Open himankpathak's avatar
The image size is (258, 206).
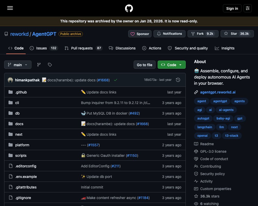coord(10,80)
